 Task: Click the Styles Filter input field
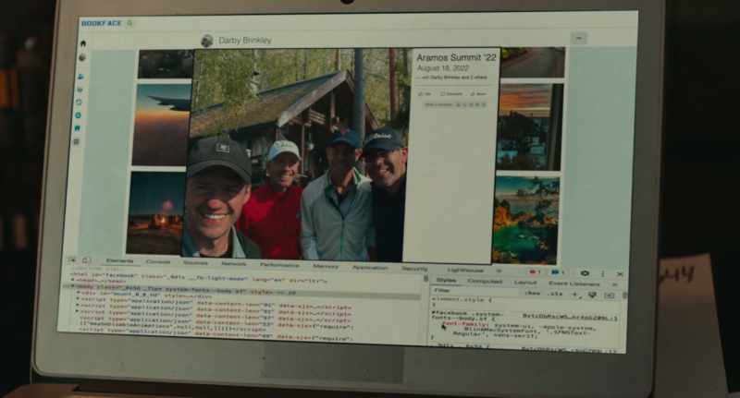[x=475, y=291]
